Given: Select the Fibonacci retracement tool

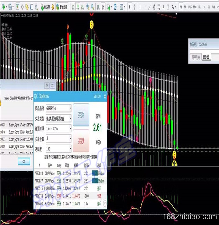Looking at the screenshot, I should [159, 7].
